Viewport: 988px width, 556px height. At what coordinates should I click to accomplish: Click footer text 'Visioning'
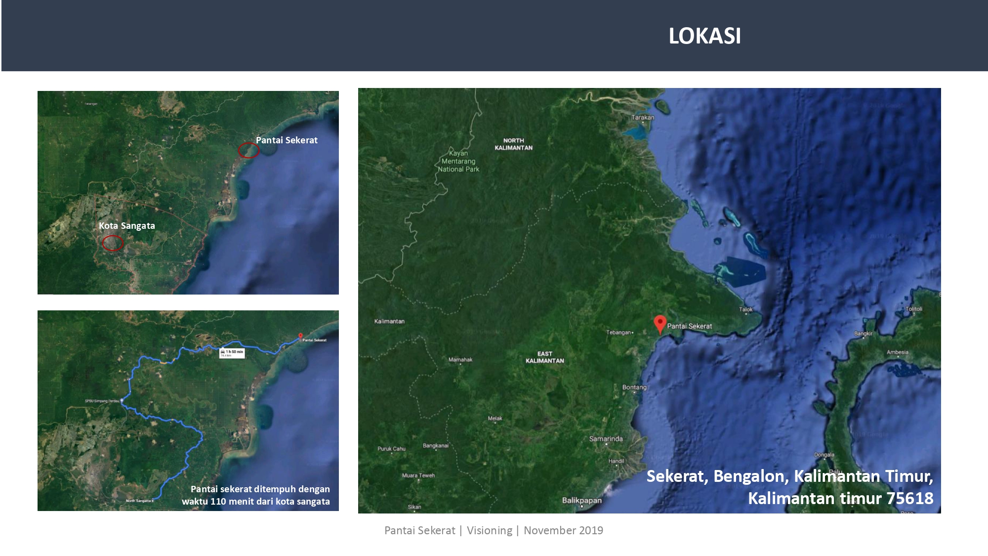pos(490,530)
